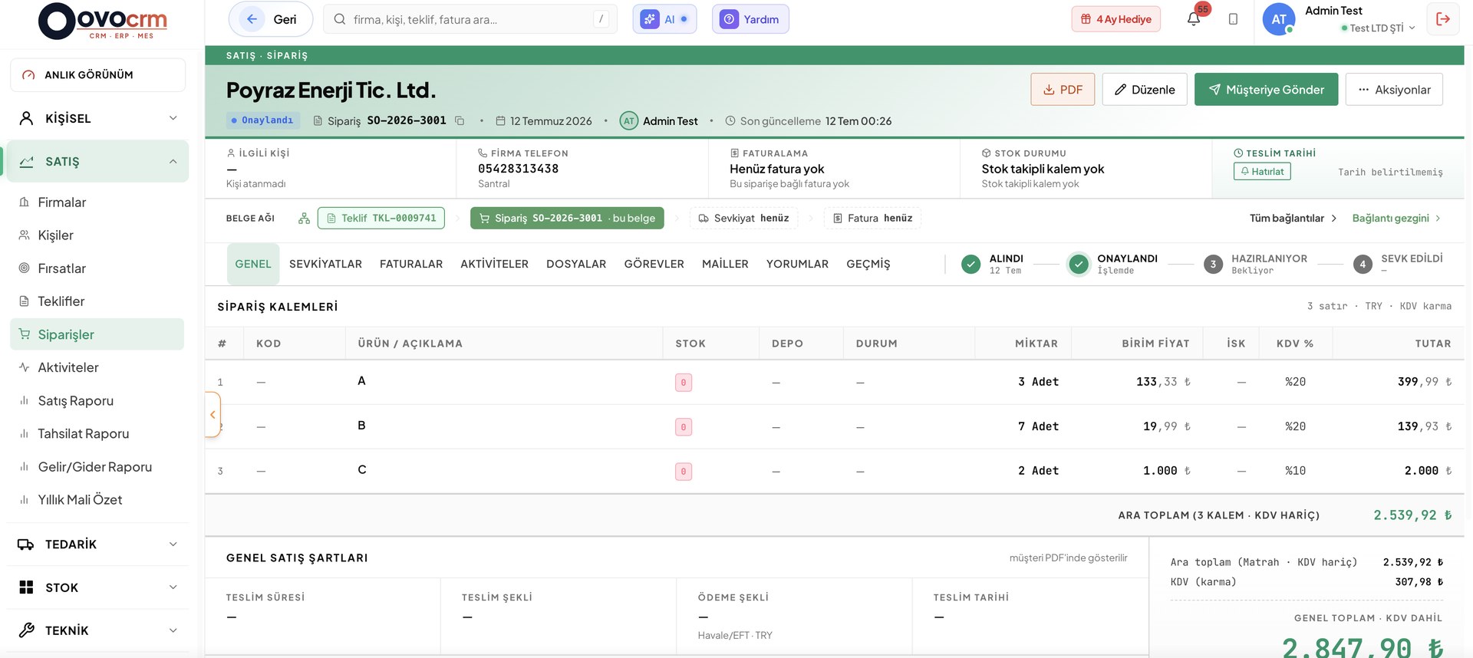Viewport: 1473px width, 658px height.
Task: Switch to the DOSYALAR tab
Action: click(576, 264)
